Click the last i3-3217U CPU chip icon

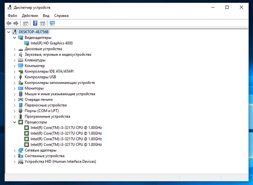click(x=27, y=145)
